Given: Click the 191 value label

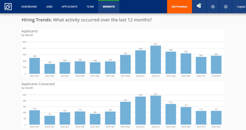Looking at the screenshot, I should 126,100.
